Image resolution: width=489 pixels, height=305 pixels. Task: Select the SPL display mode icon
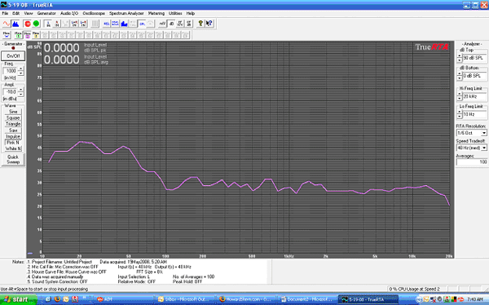[x=142, y=24]
